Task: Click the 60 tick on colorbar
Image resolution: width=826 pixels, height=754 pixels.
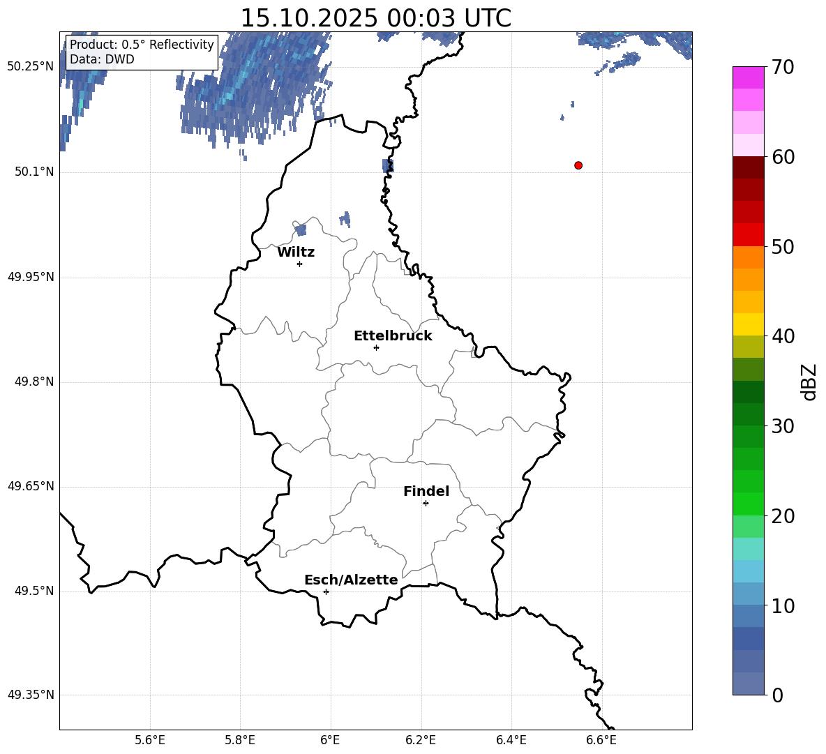Action: click(x=783, y=157)
